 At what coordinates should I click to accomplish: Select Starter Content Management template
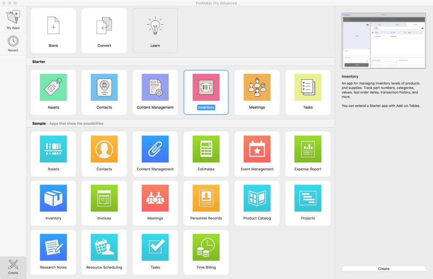point(155,92)
